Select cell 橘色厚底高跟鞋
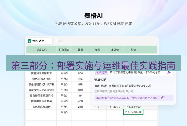 coord(41,107)
